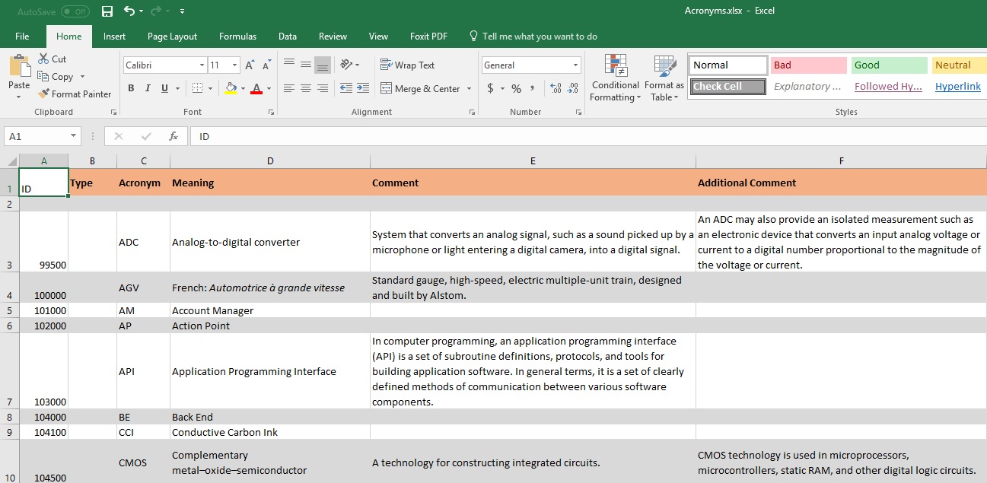Switch to the View tab

378,37
